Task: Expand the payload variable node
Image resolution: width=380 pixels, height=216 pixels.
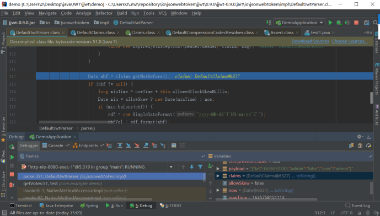Action: (x=218, y=169)
